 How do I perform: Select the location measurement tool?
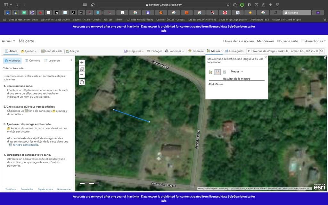tap(224, 72)
